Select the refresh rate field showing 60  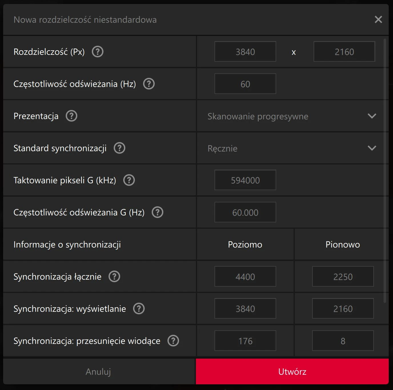tap(245, 84)
